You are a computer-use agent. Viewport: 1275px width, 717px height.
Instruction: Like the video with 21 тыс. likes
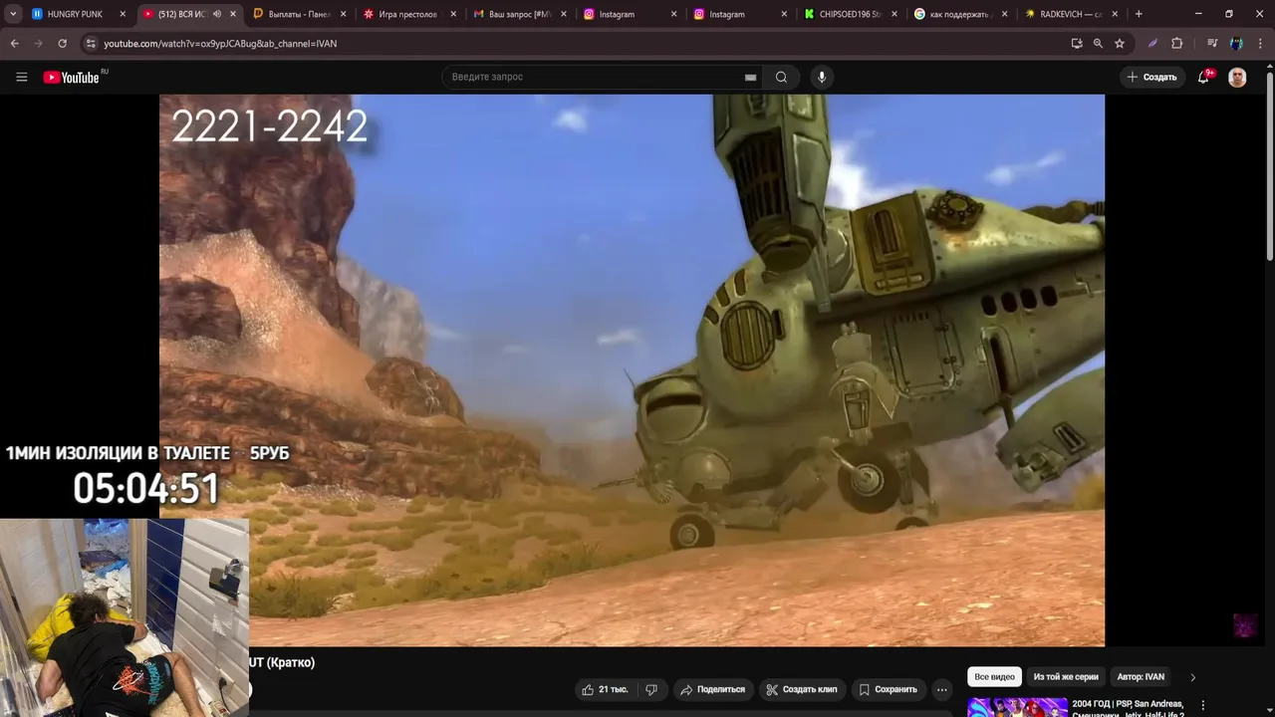click(x=605, y=689)
